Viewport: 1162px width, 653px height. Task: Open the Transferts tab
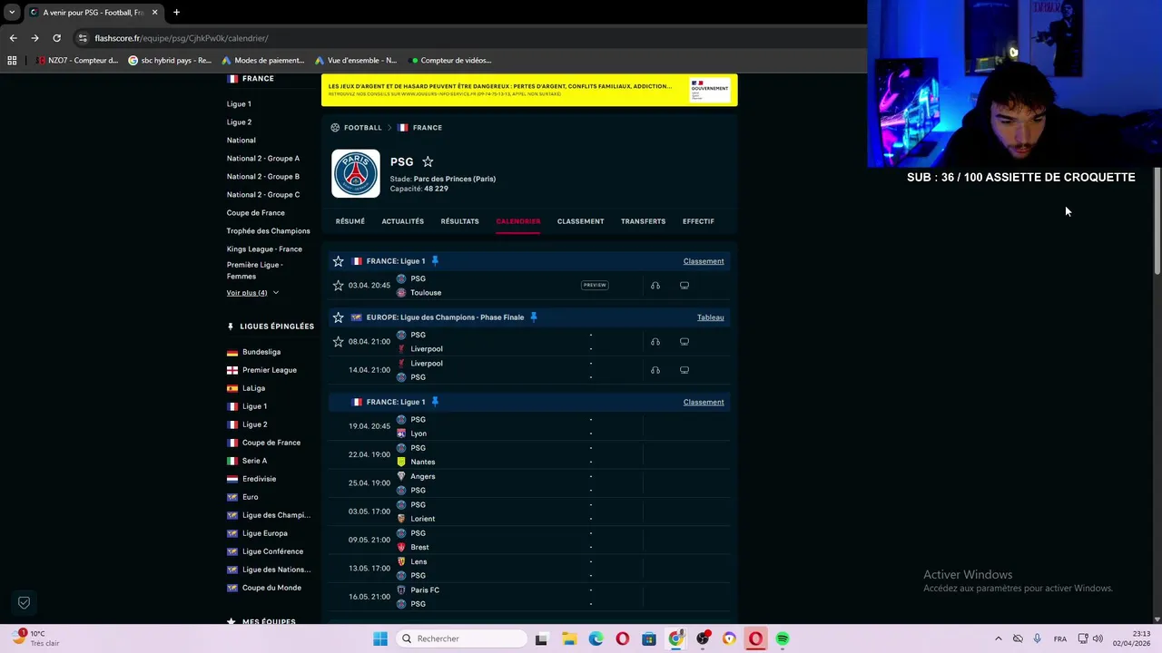pyautogui.click(x=644, y=221)
